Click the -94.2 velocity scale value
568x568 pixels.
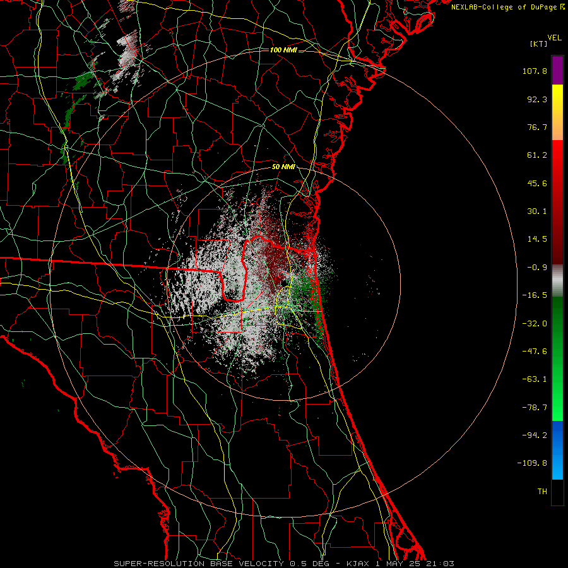(535, 435)
